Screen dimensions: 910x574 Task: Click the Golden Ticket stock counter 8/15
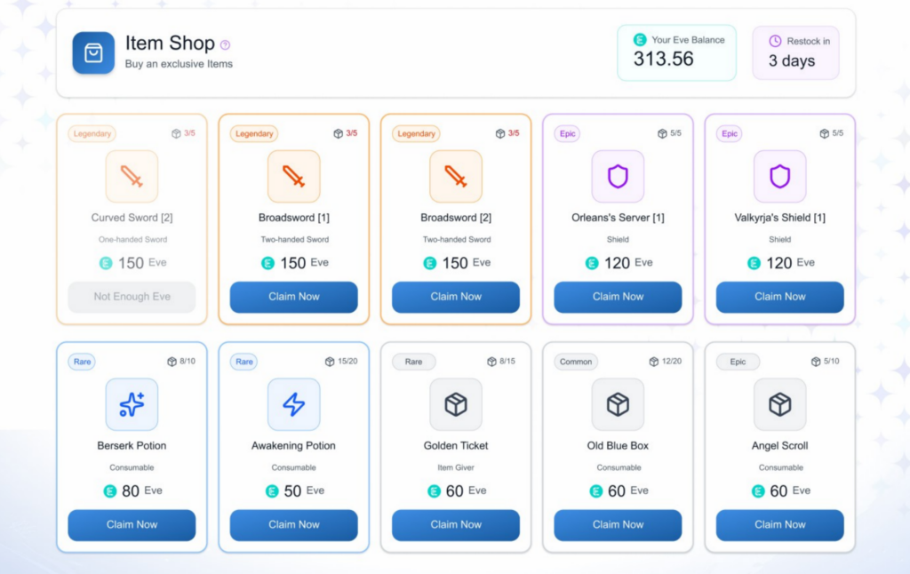point(502,362)
